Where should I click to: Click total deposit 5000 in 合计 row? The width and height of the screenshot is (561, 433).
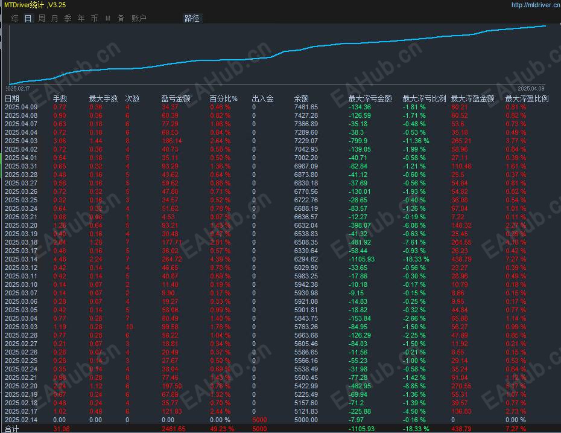coord(259,429)
